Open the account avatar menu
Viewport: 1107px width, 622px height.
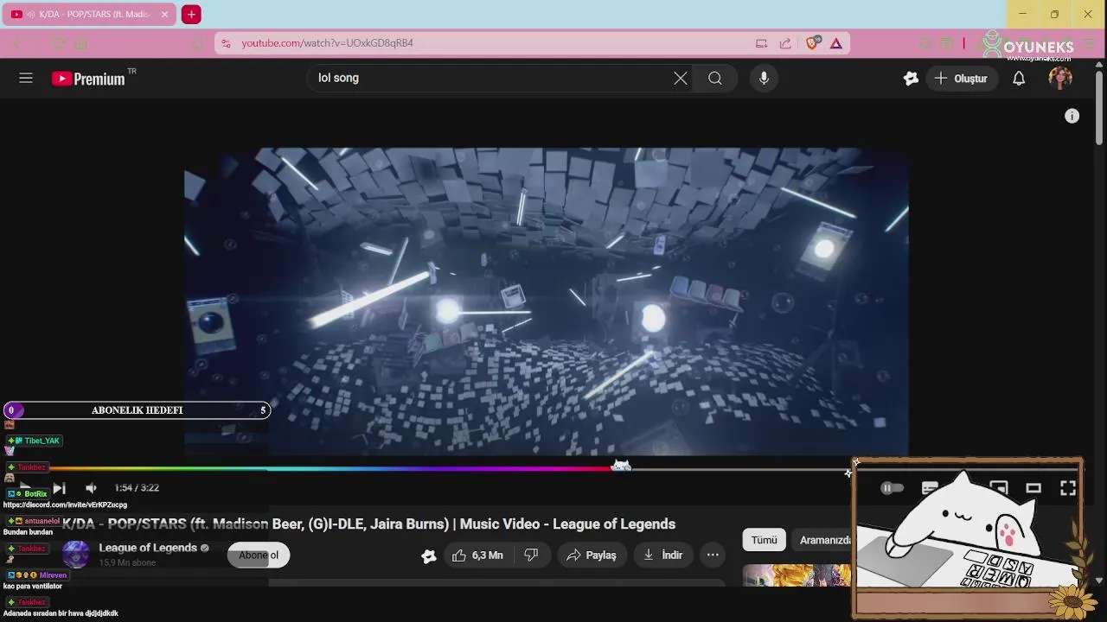(x=1060, y=78)
